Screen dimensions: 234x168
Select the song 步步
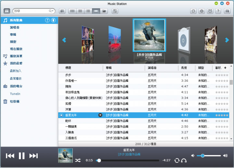pyautogui.click(x=68, y=75)
